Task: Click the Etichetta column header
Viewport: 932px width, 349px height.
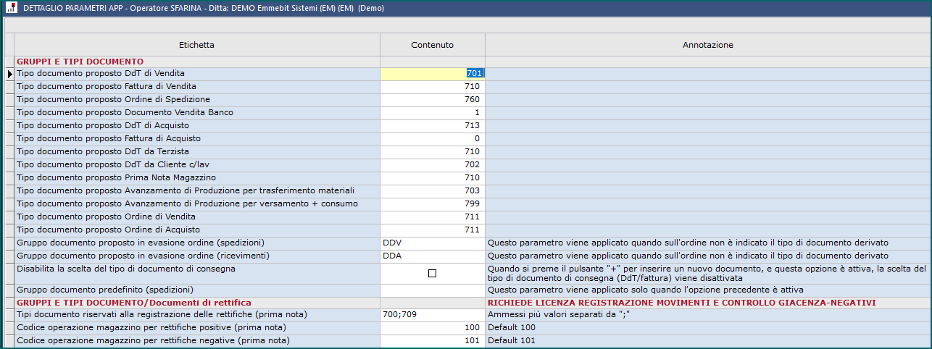Action: coord(196,45)
